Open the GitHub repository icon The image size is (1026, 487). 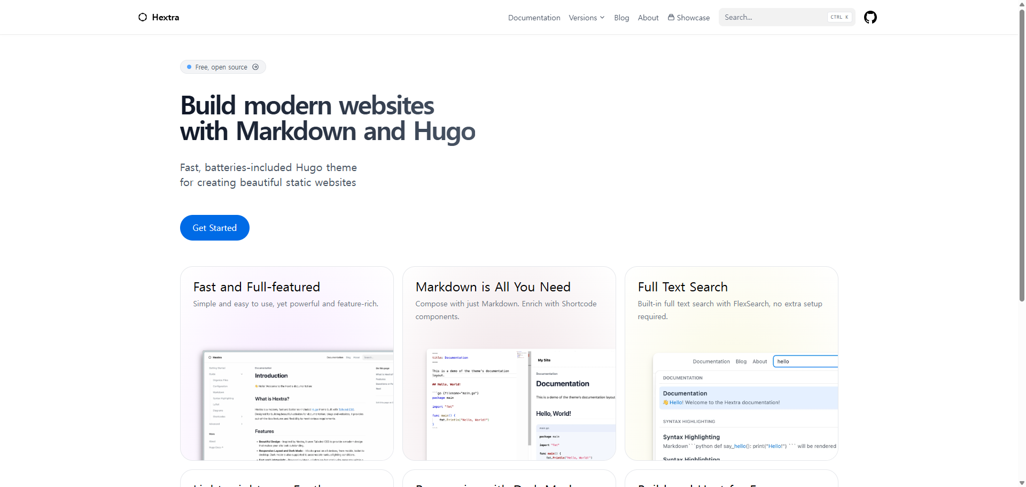(x=870, y=17)
